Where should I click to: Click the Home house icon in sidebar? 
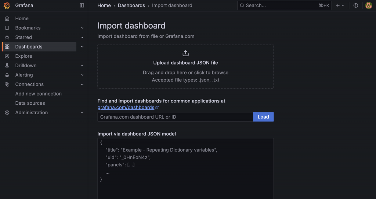pyautogui.click(x=7, y=18)
